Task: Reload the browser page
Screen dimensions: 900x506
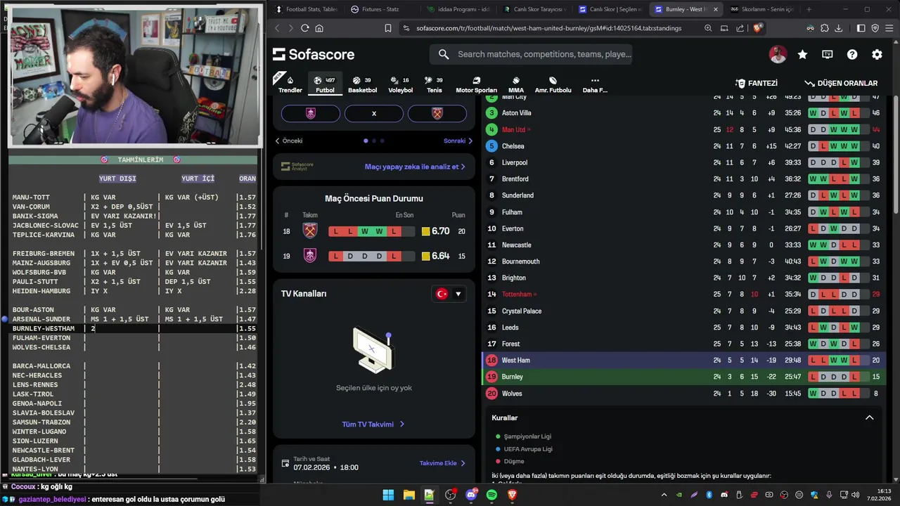Action: pyautogui.click(x=304, y=28)
